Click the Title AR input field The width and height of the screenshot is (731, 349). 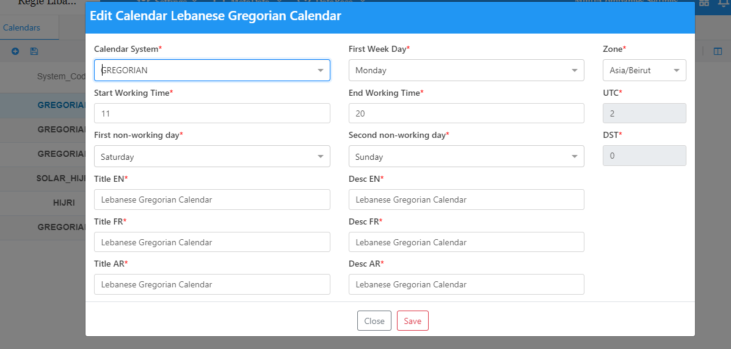(212, 284)
